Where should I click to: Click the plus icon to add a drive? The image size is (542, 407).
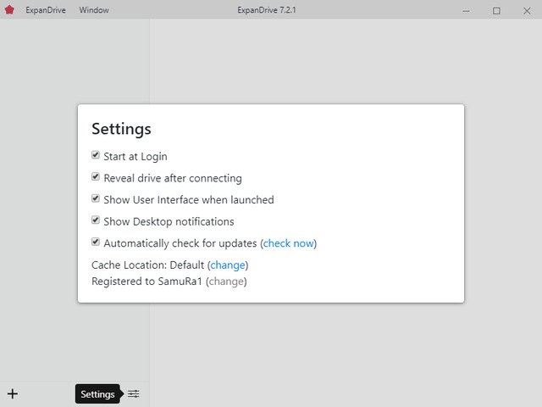(x=12, y=393)
